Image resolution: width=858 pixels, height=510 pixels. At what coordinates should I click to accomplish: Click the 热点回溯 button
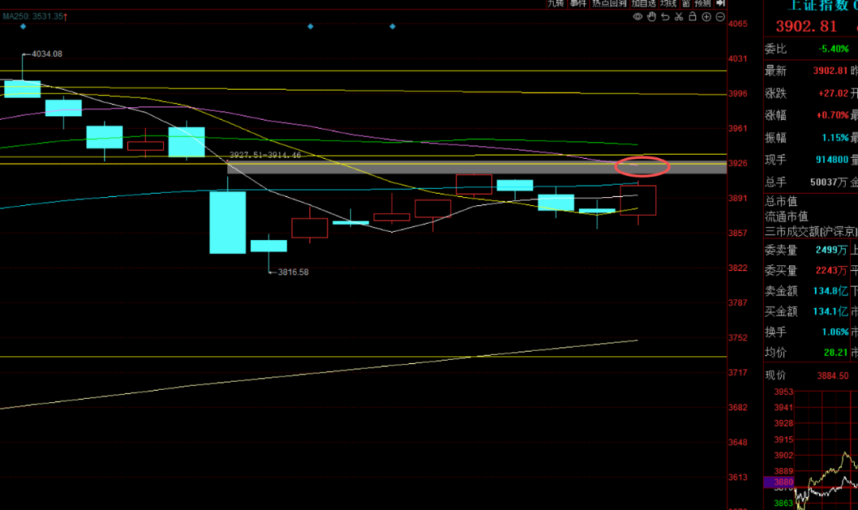pos(609,4)
